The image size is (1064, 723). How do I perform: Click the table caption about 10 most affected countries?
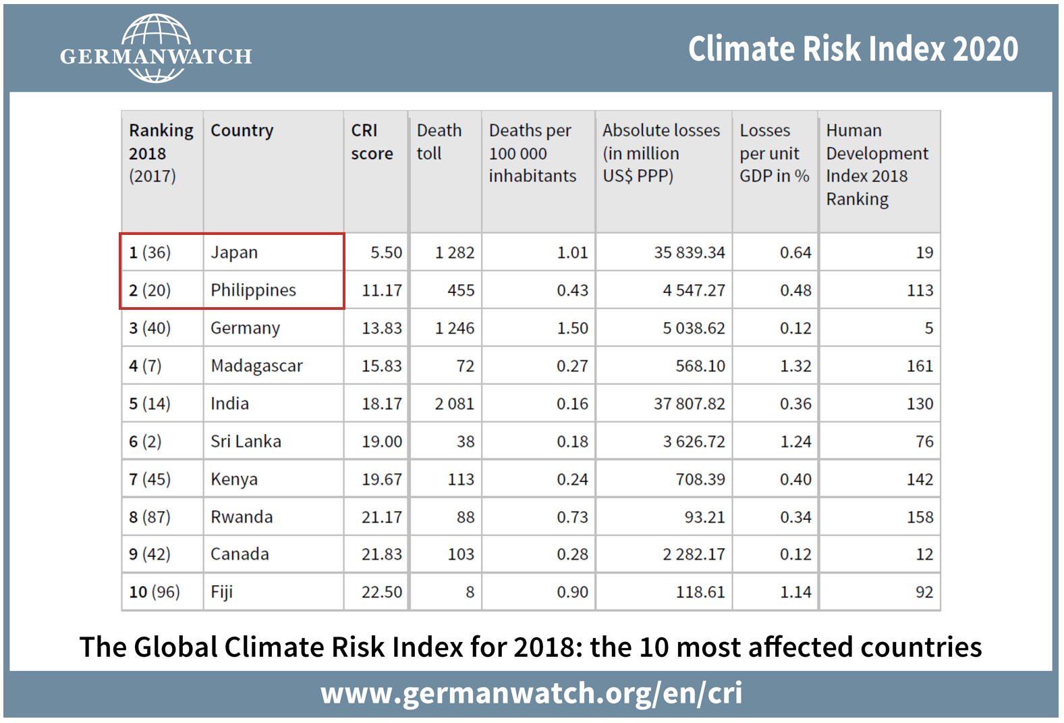(x=530, y=647)
